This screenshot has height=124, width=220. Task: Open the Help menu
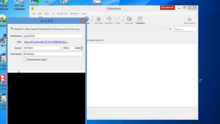click(x=84, y=13)
